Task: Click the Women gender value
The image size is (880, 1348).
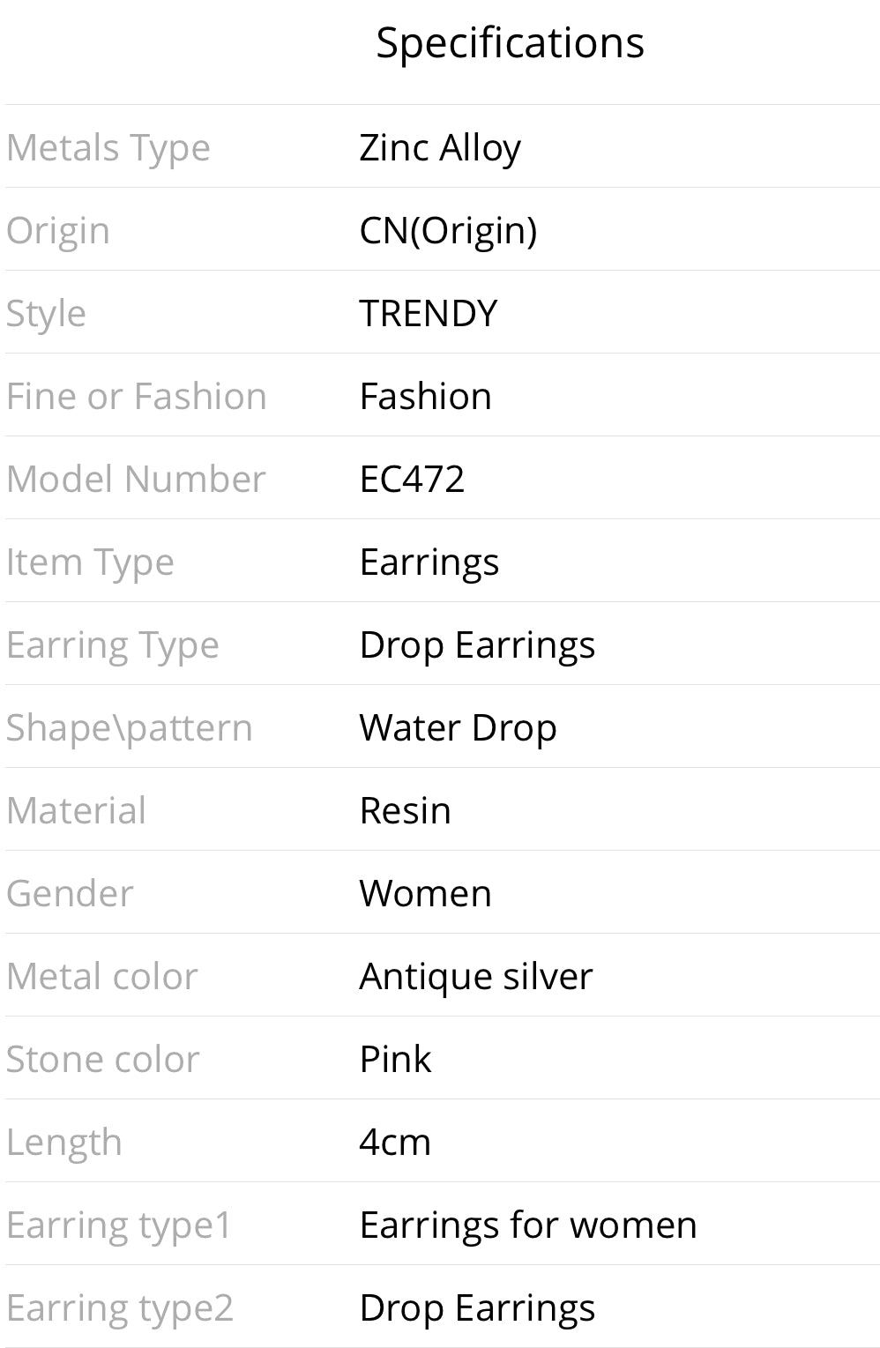Action: pyautogui.click(x=425, y=893)
